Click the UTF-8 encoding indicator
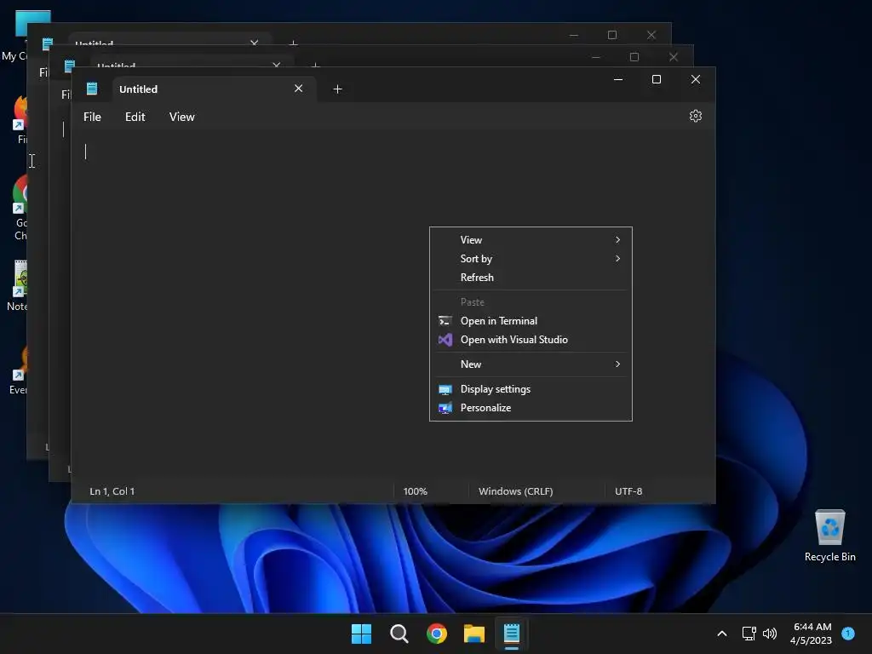Viewport: 872px width, 654px height. [628, 491]
